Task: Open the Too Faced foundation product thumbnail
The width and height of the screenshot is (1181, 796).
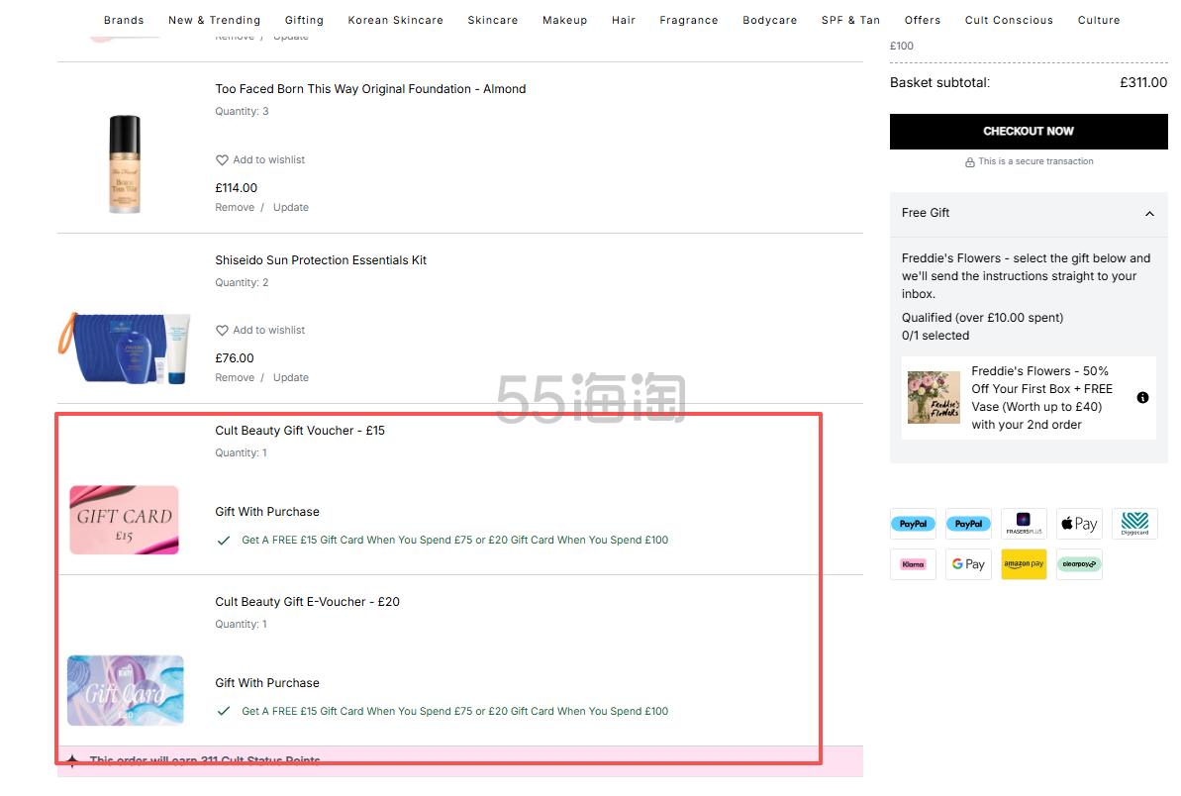Action: point(124,164)
